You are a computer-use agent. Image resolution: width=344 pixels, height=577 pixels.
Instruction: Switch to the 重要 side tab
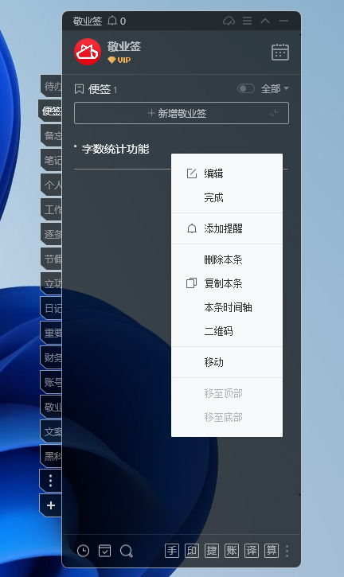click(51, 333)
